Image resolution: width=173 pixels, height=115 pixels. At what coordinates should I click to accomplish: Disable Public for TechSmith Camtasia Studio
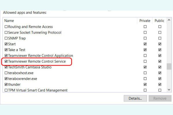pos(160,67)
